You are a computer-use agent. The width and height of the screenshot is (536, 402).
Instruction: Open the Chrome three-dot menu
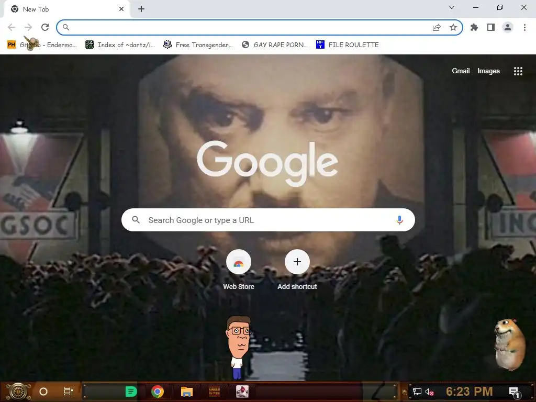coord(524,27)
